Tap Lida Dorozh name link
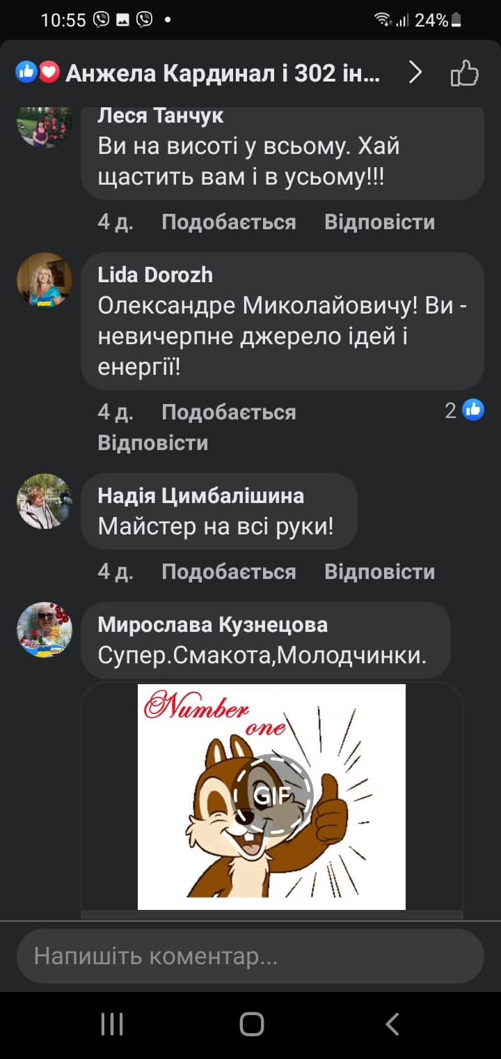The image size is (501, 1059). (155, 275)
